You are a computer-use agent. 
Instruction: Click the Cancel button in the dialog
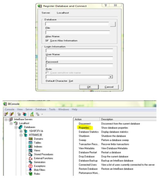109,87
